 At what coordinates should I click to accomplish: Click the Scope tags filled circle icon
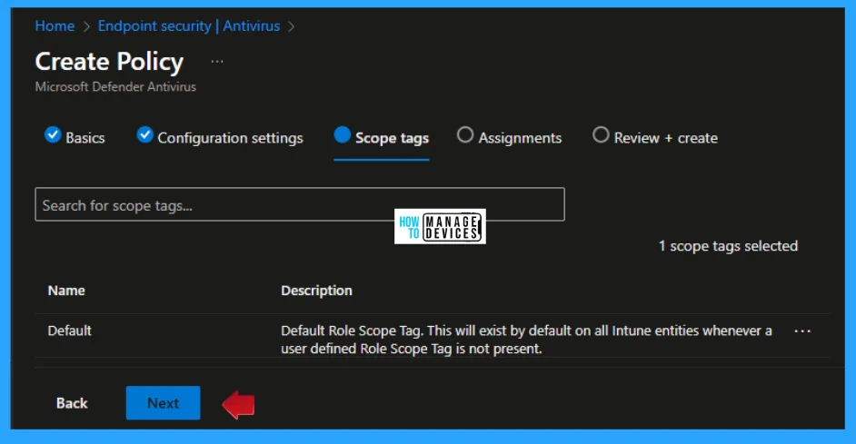(x=343, y=134)
